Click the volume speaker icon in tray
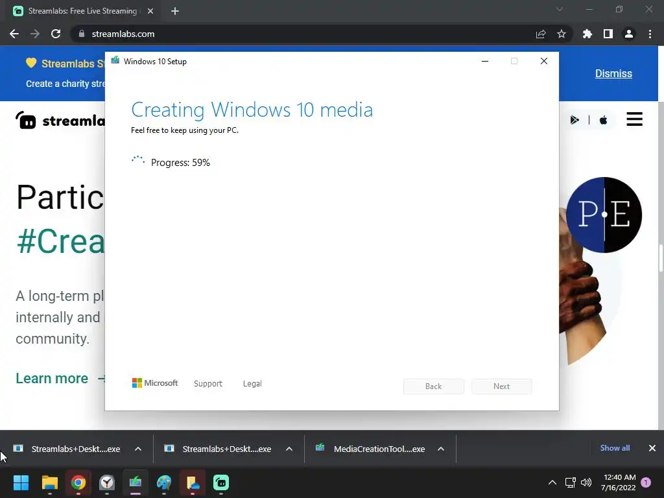This screenshot has height=498, width=664. point(586,482)
